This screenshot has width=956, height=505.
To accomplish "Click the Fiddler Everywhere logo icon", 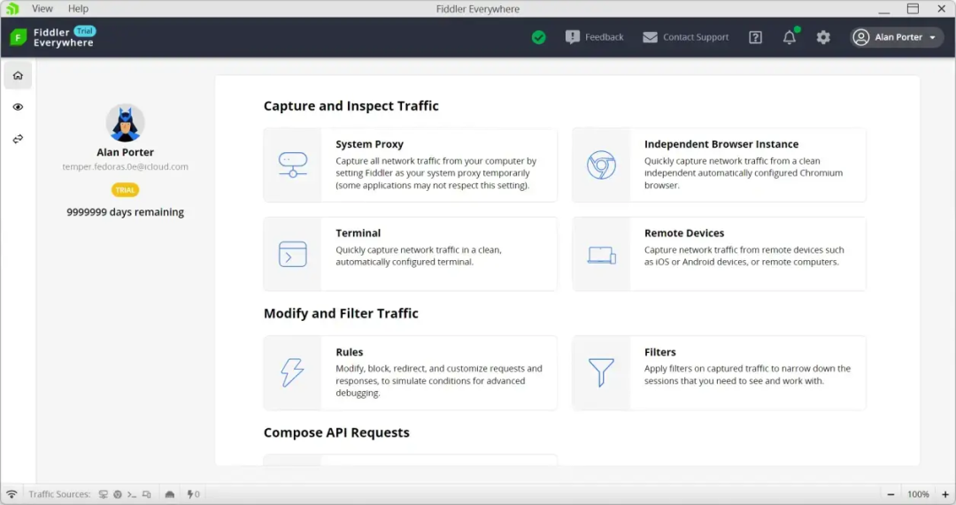I will click(19, 37).
